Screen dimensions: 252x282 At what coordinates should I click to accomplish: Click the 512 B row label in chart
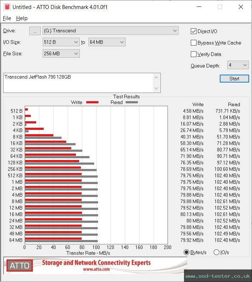pyautogui.click(x=16, y=111)
